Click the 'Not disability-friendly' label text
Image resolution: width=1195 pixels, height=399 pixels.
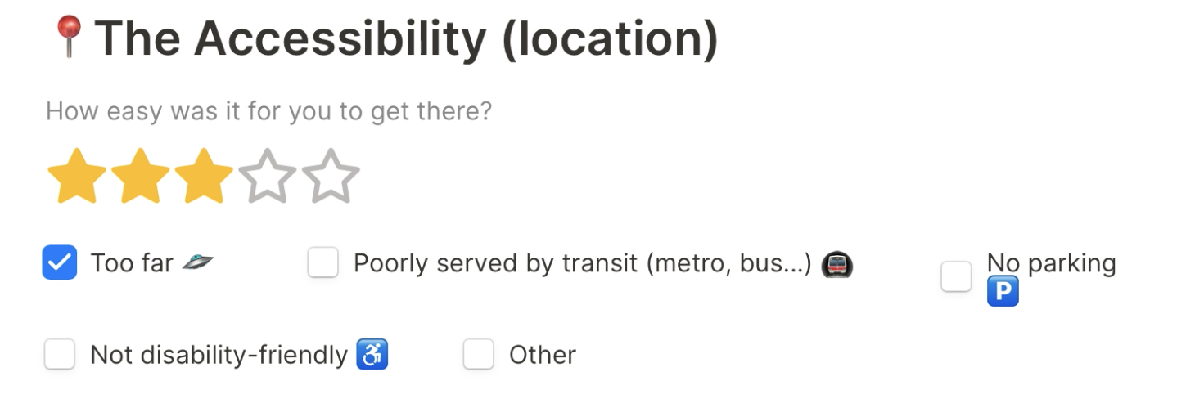pyautogui.click(x=219, y=355)
